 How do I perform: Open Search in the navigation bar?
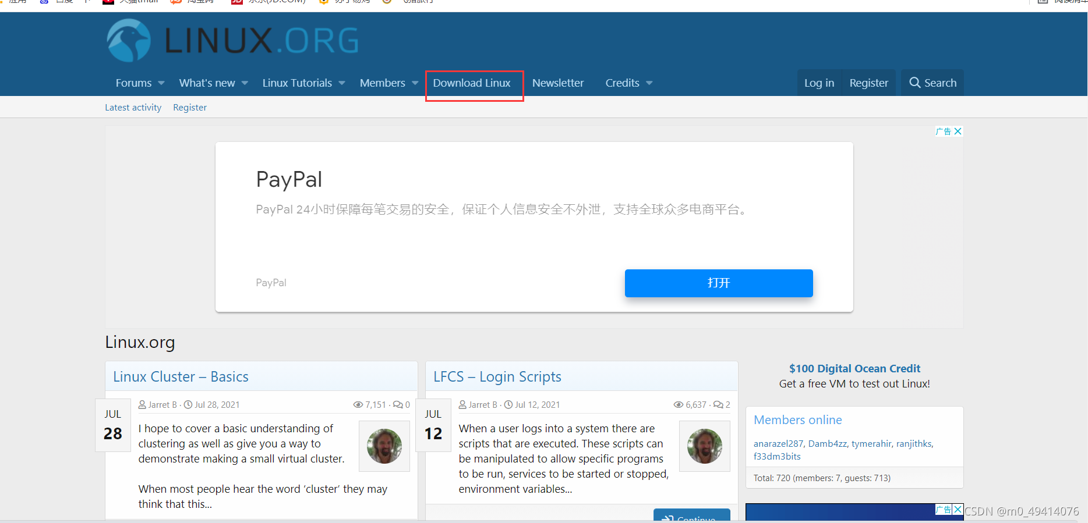932,83
